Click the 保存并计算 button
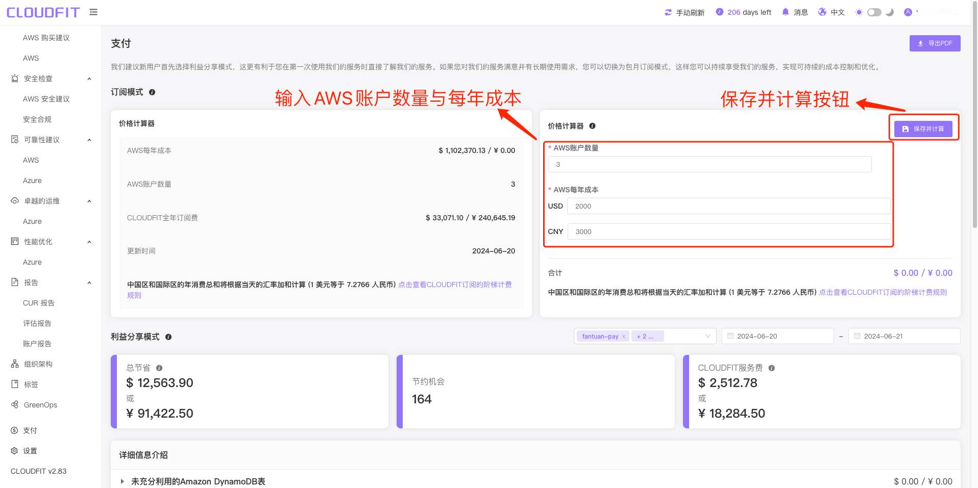 pyautogui.click(x=923, y=129)
